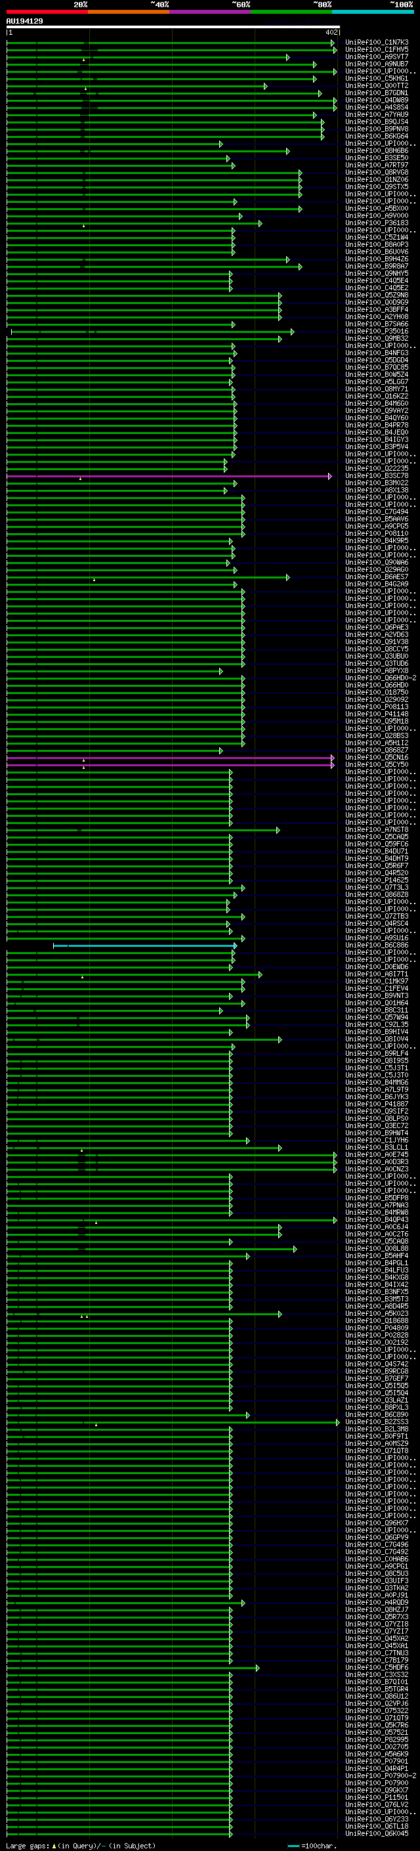Viewport: 420px width, 1851px height.
Task: Open hit UniRef100_B7GDN1
Action: 377,93
